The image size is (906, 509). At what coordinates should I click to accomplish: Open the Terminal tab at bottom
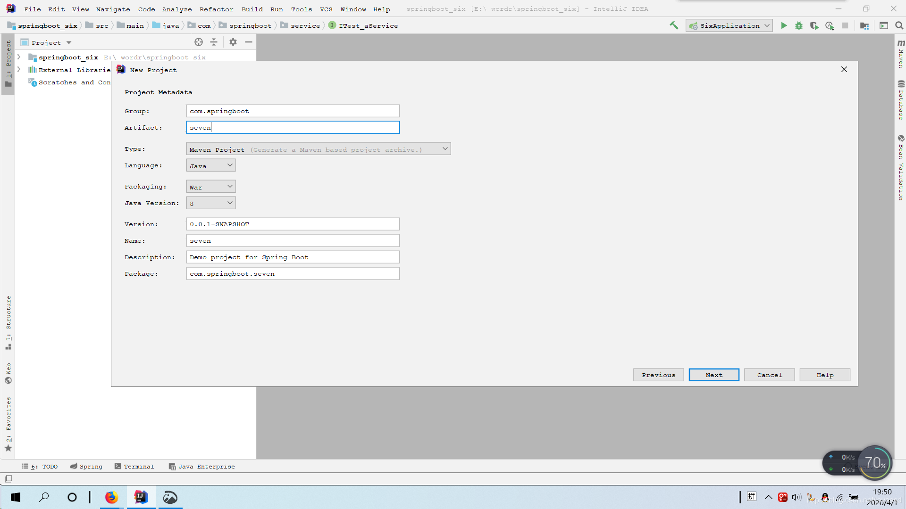[134, 466]
